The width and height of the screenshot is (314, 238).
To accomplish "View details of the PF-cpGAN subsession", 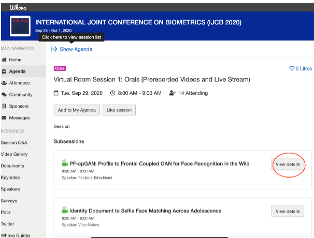I will (288, 164).
